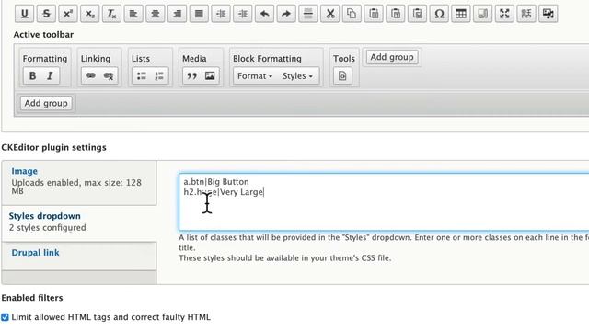Click the Redo arrow icon

[286, 14]
